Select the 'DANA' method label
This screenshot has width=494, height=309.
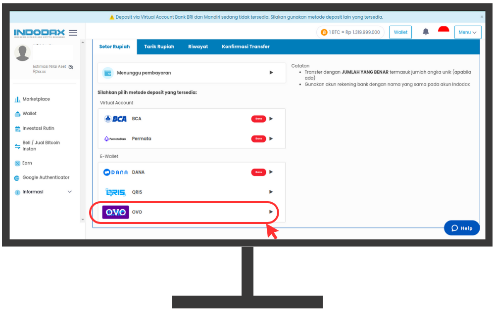tap(138, 173)
